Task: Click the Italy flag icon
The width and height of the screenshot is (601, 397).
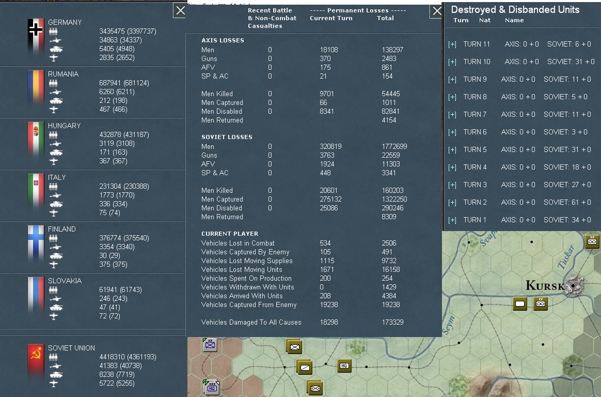Action: pyautogui.click(x=36, y=191)
